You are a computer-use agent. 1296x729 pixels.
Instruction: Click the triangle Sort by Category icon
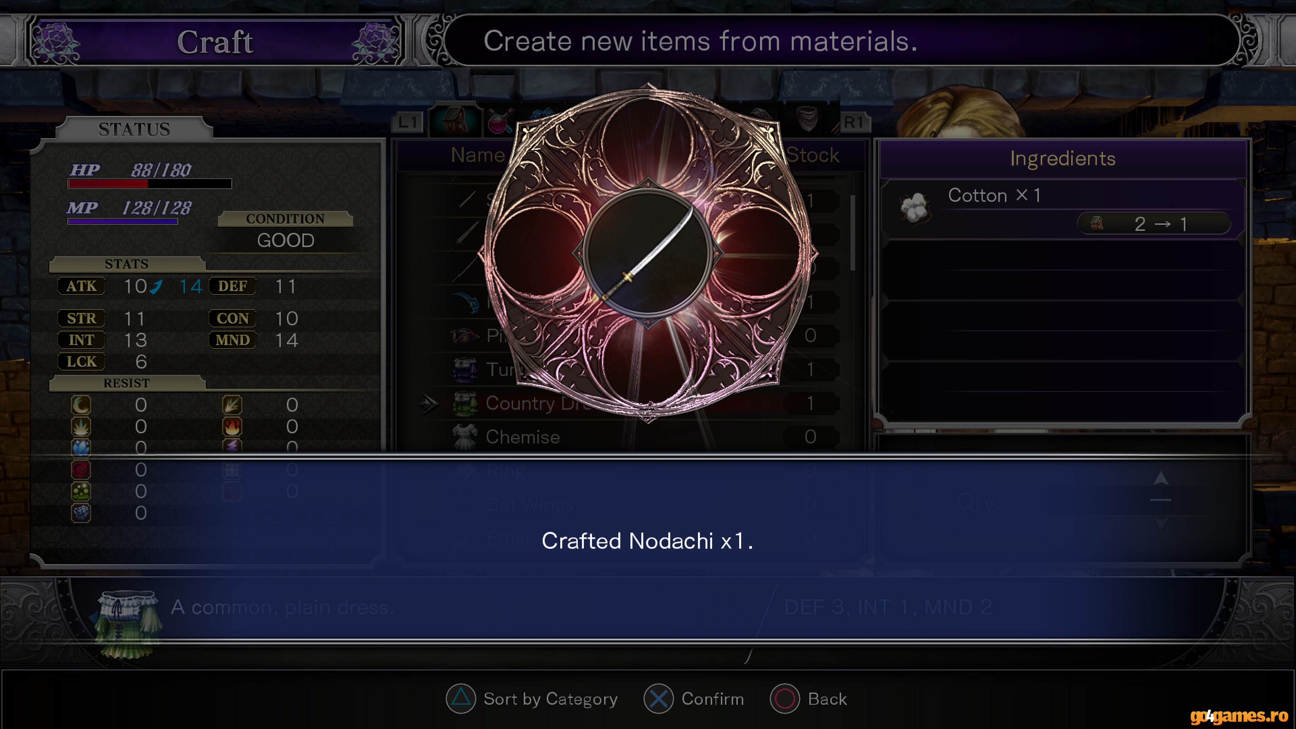tap(461, 698)
